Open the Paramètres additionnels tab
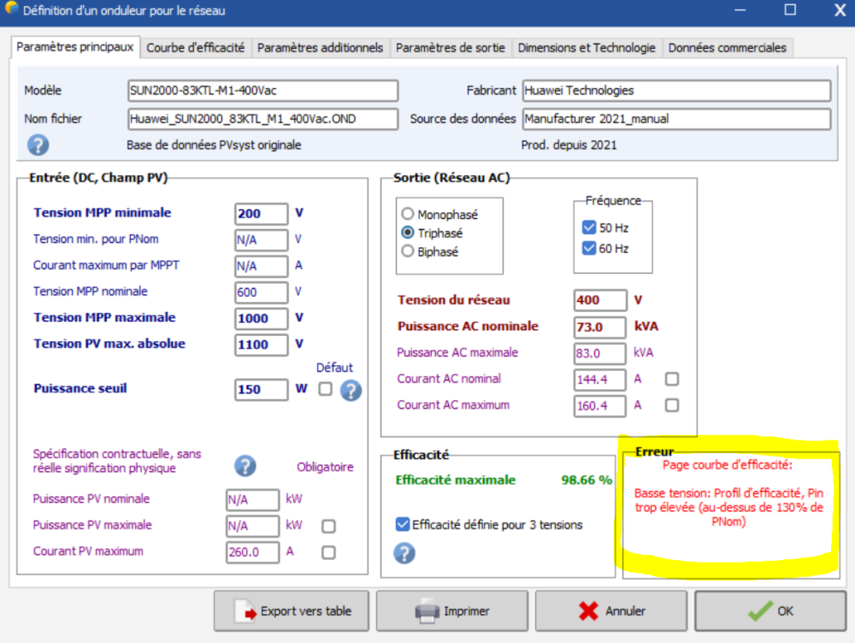 (320, 48)
